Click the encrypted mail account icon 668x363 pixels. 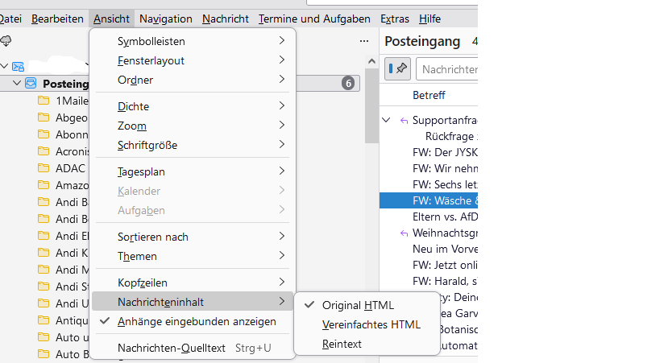pyautogui.click(x=19, y=66)
